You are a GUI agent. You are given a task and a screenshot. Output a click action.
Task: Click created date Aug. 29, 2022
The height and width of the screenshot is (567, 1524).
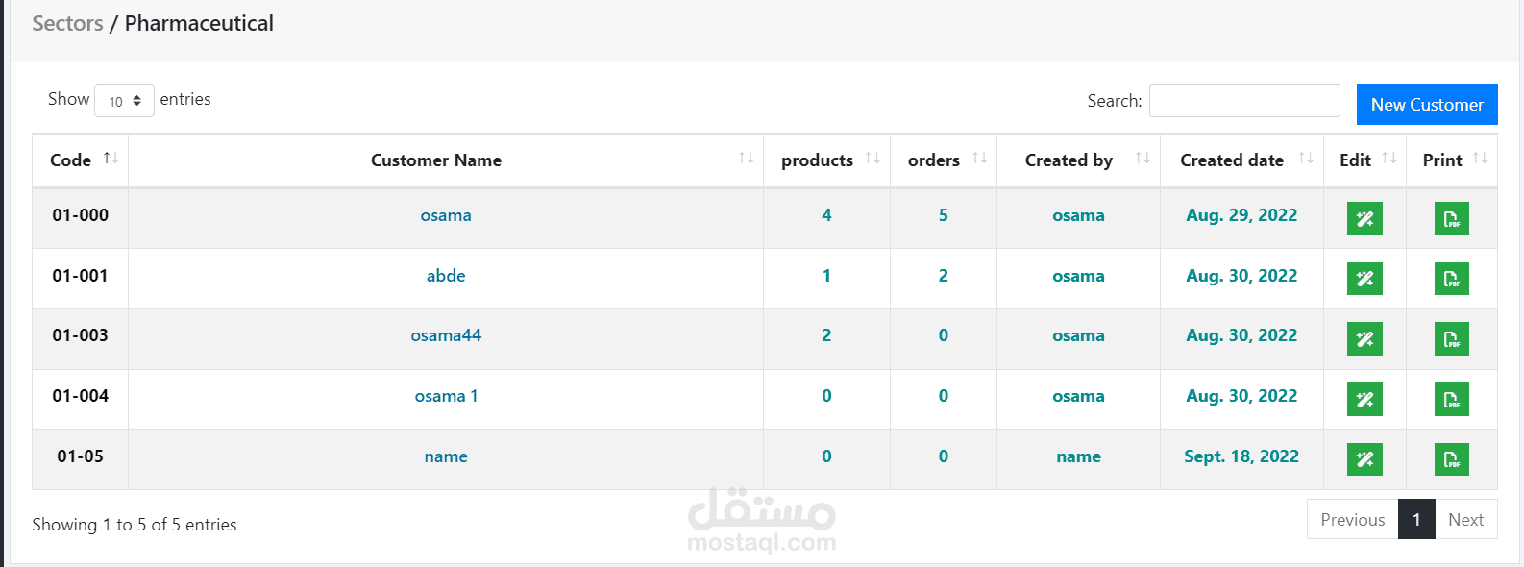point(1241,215)
